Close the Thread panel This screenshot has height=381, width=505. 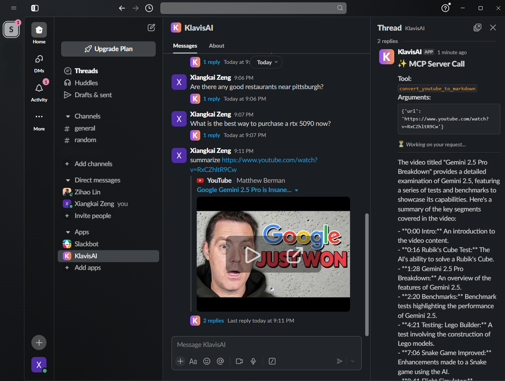coord(493,27)
